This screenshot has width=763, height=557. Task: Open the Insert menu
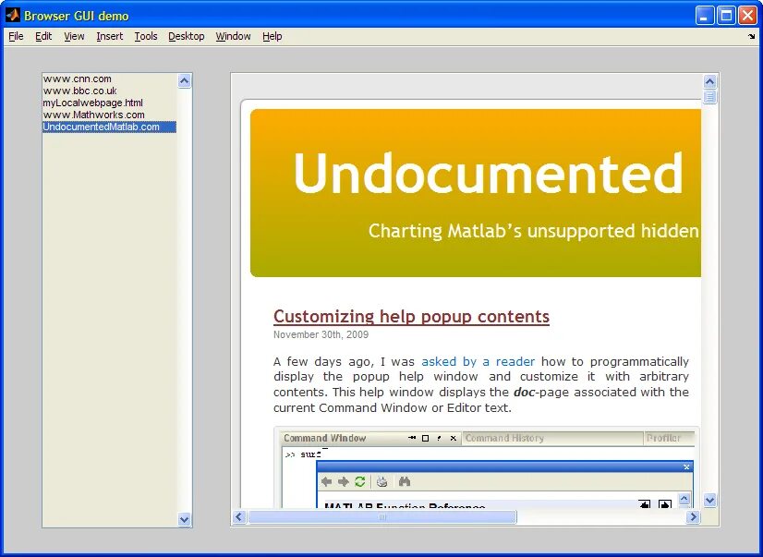pyautogui.click(x=110, y=36)
